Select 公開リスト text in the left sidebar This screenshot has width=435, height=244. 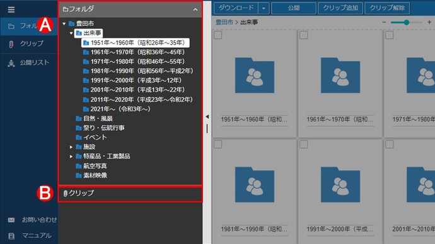tap(35, 63)
